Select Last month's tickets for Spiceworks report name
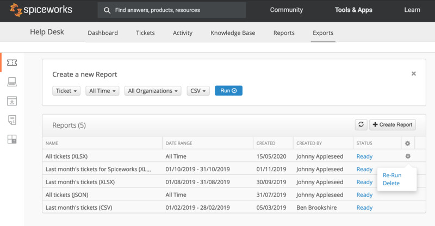This screenshot has height=226, width=435. coord(98,169)
